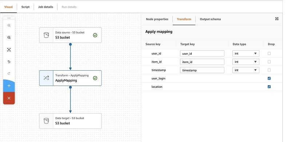Click the user_id source key label
This screenshot has height=142, width=291.
point(156,54)
